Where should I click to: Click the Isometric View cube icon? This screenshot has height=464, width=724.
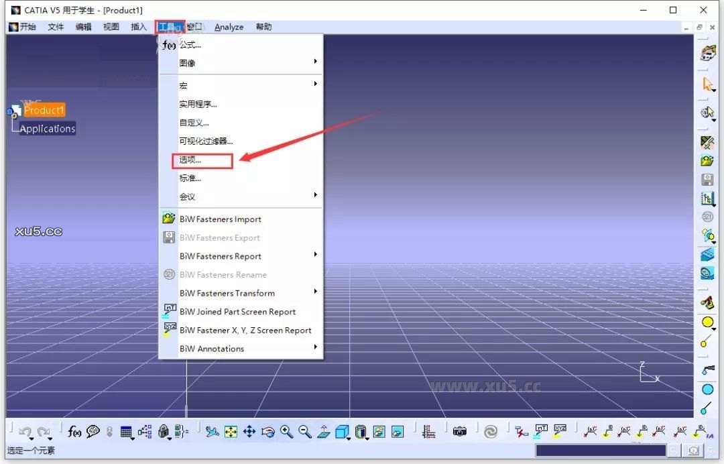point(342,431)
